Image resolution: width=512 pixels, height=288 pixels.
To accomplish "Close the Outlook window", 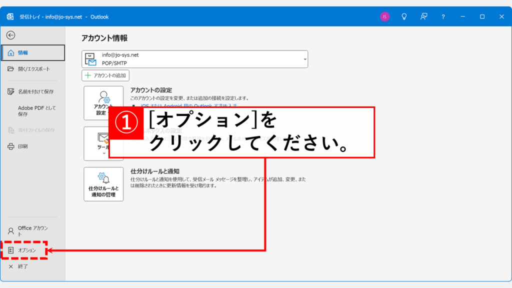I will coord(502,16).
